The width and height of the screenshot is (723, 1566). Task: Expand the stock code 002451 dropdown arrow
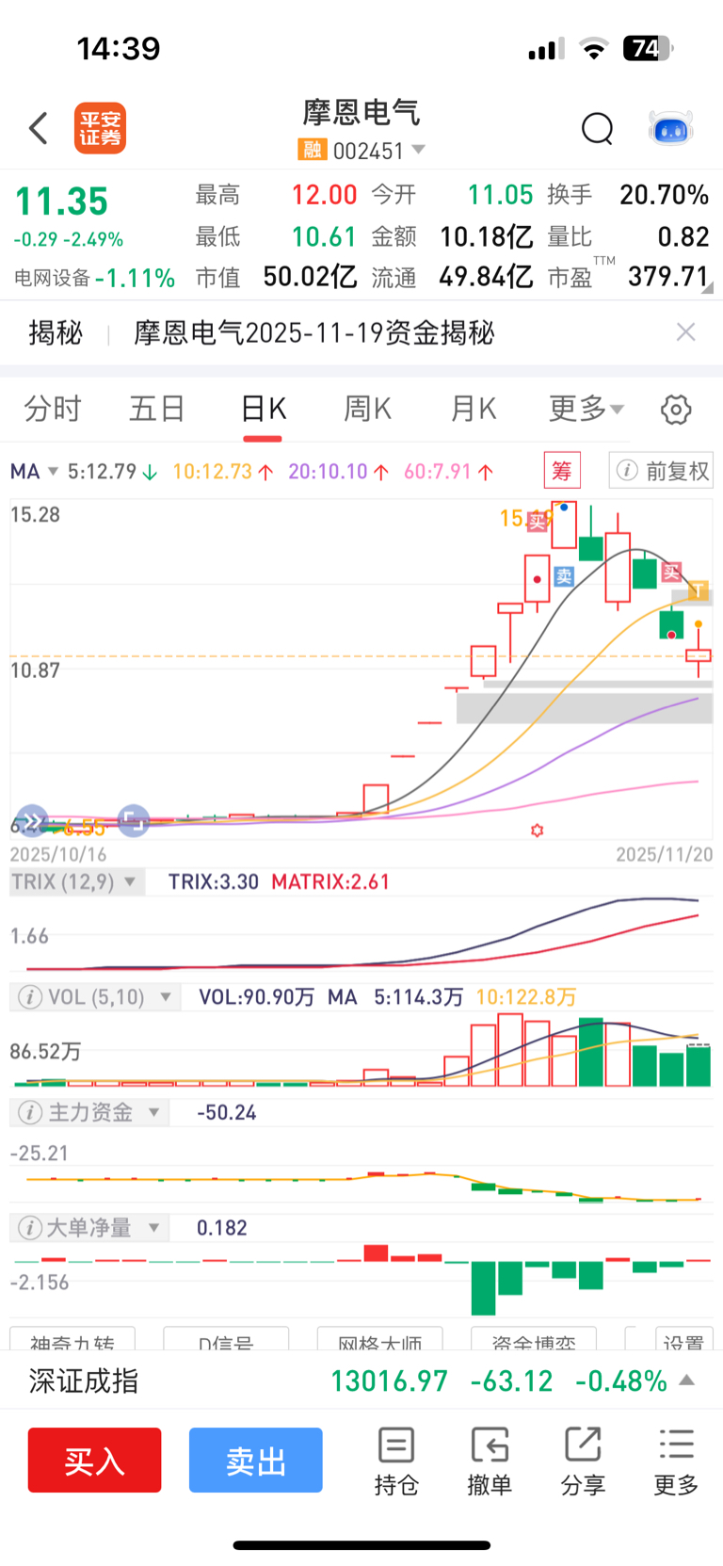point(419,150)
